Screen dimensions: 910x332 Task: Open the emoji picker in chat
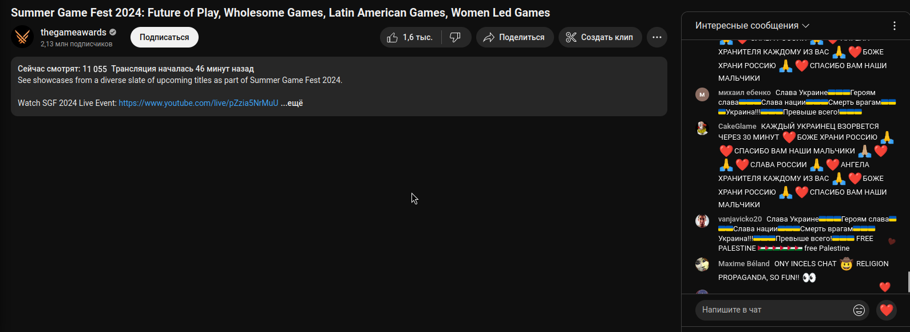(859, 310)
